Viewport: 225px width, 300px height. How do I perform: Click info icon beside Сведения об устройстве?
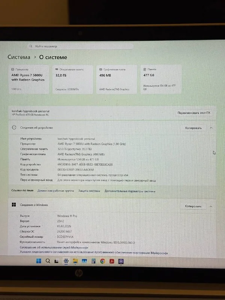tap(14, 127)
